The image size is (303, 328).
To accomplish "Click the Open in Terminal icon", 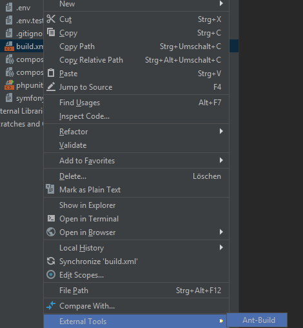I will 51,218.
